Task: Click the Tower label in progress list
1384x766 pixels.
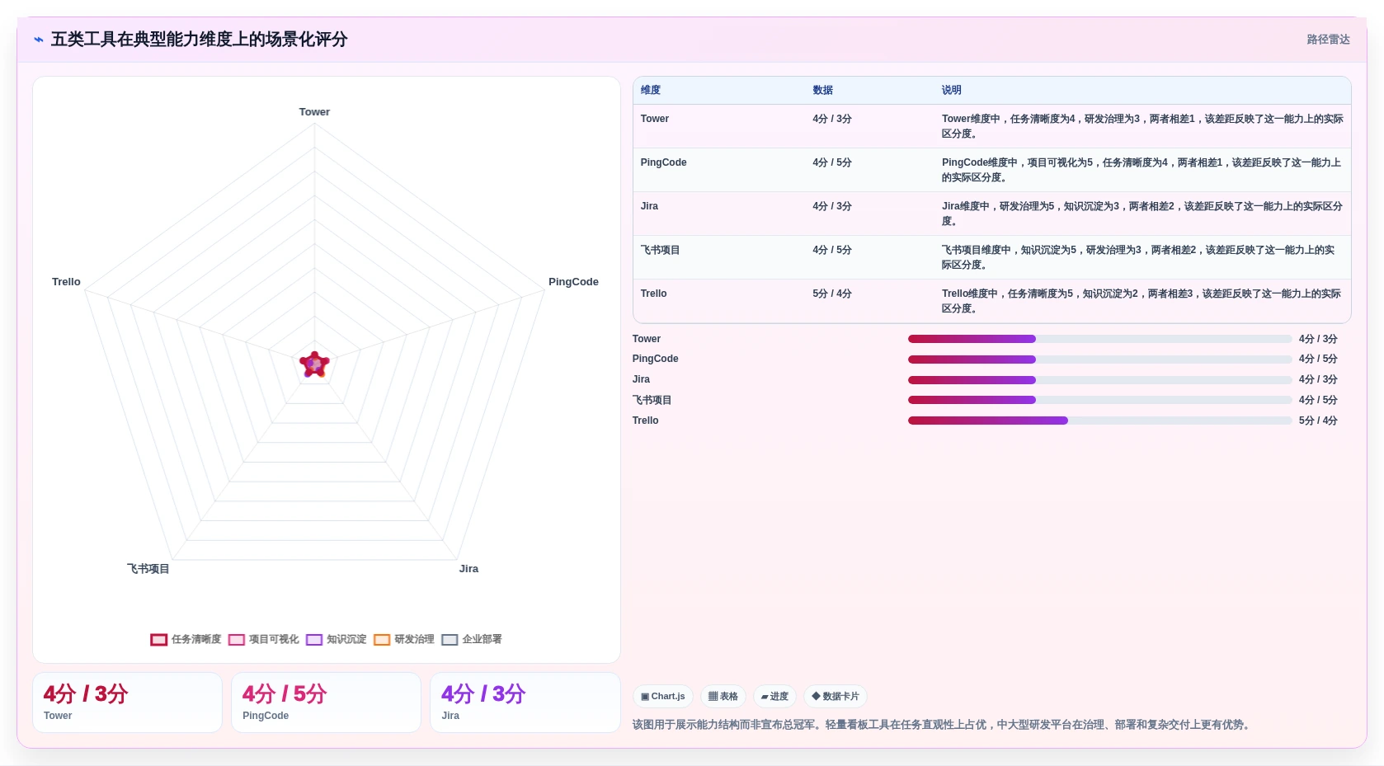Action: pyautogui.click(x=647, y=339)
